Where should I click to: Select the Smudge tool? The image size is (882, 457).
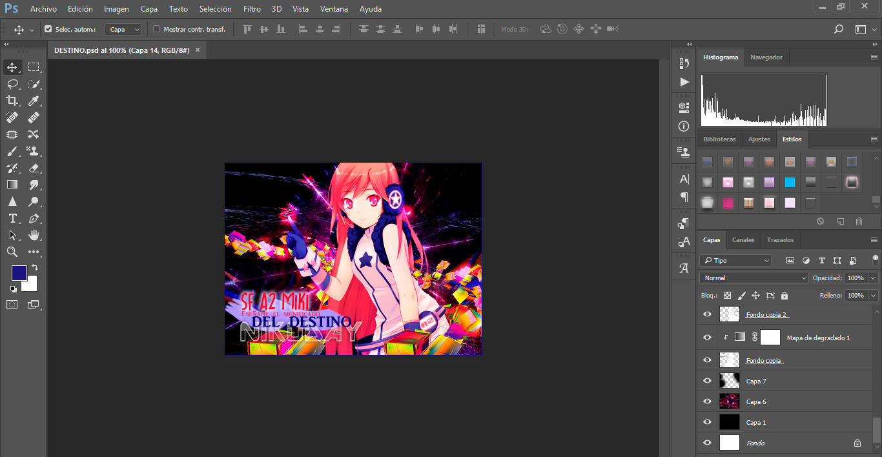point(34,185)
